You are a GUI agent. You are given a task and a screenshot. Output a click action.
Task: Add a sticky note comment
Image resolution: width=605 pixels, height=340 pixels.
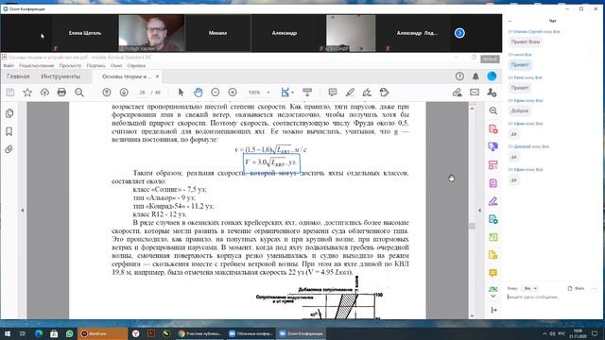[332, 93]
